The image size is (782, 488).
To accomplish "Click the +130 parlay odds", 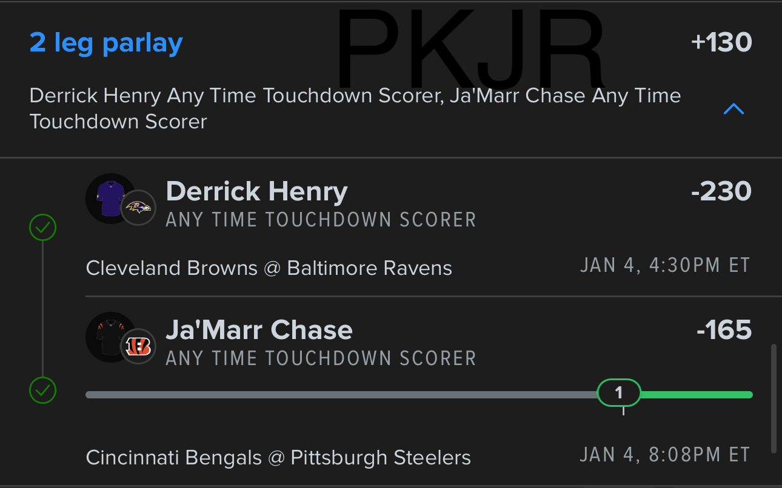I will 721,42.
